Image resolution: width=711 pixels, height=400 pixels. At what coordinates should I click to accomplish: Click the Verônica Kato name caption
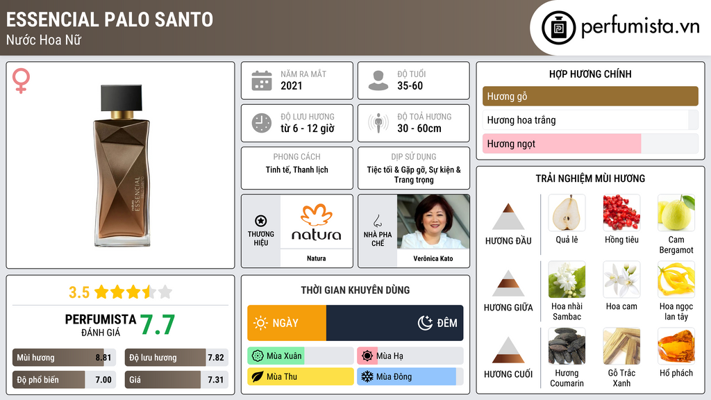point(433,258)
